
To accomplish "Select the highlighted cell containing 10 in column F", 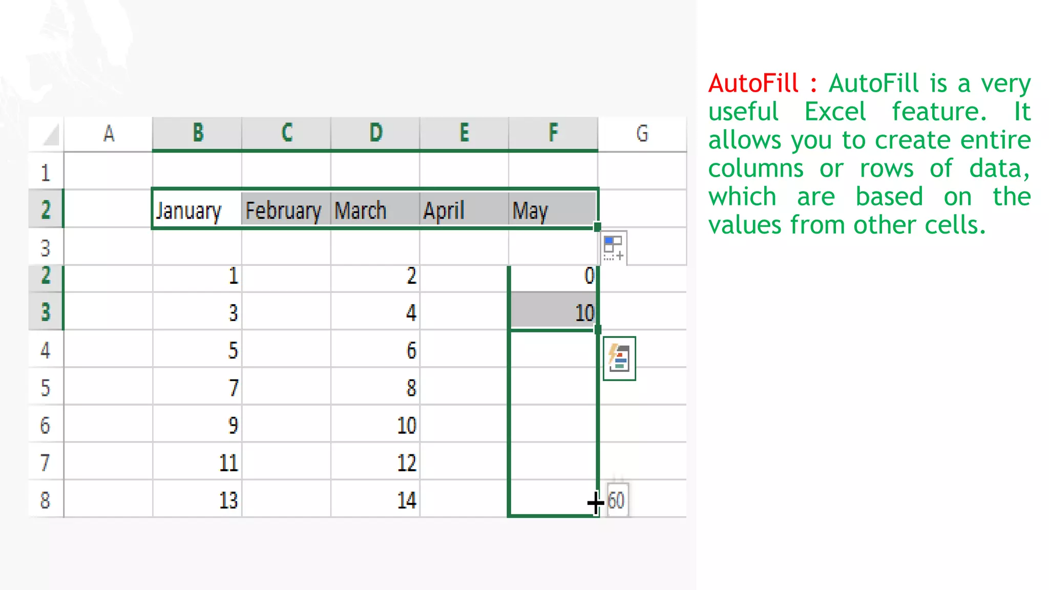I will (553, 312).
